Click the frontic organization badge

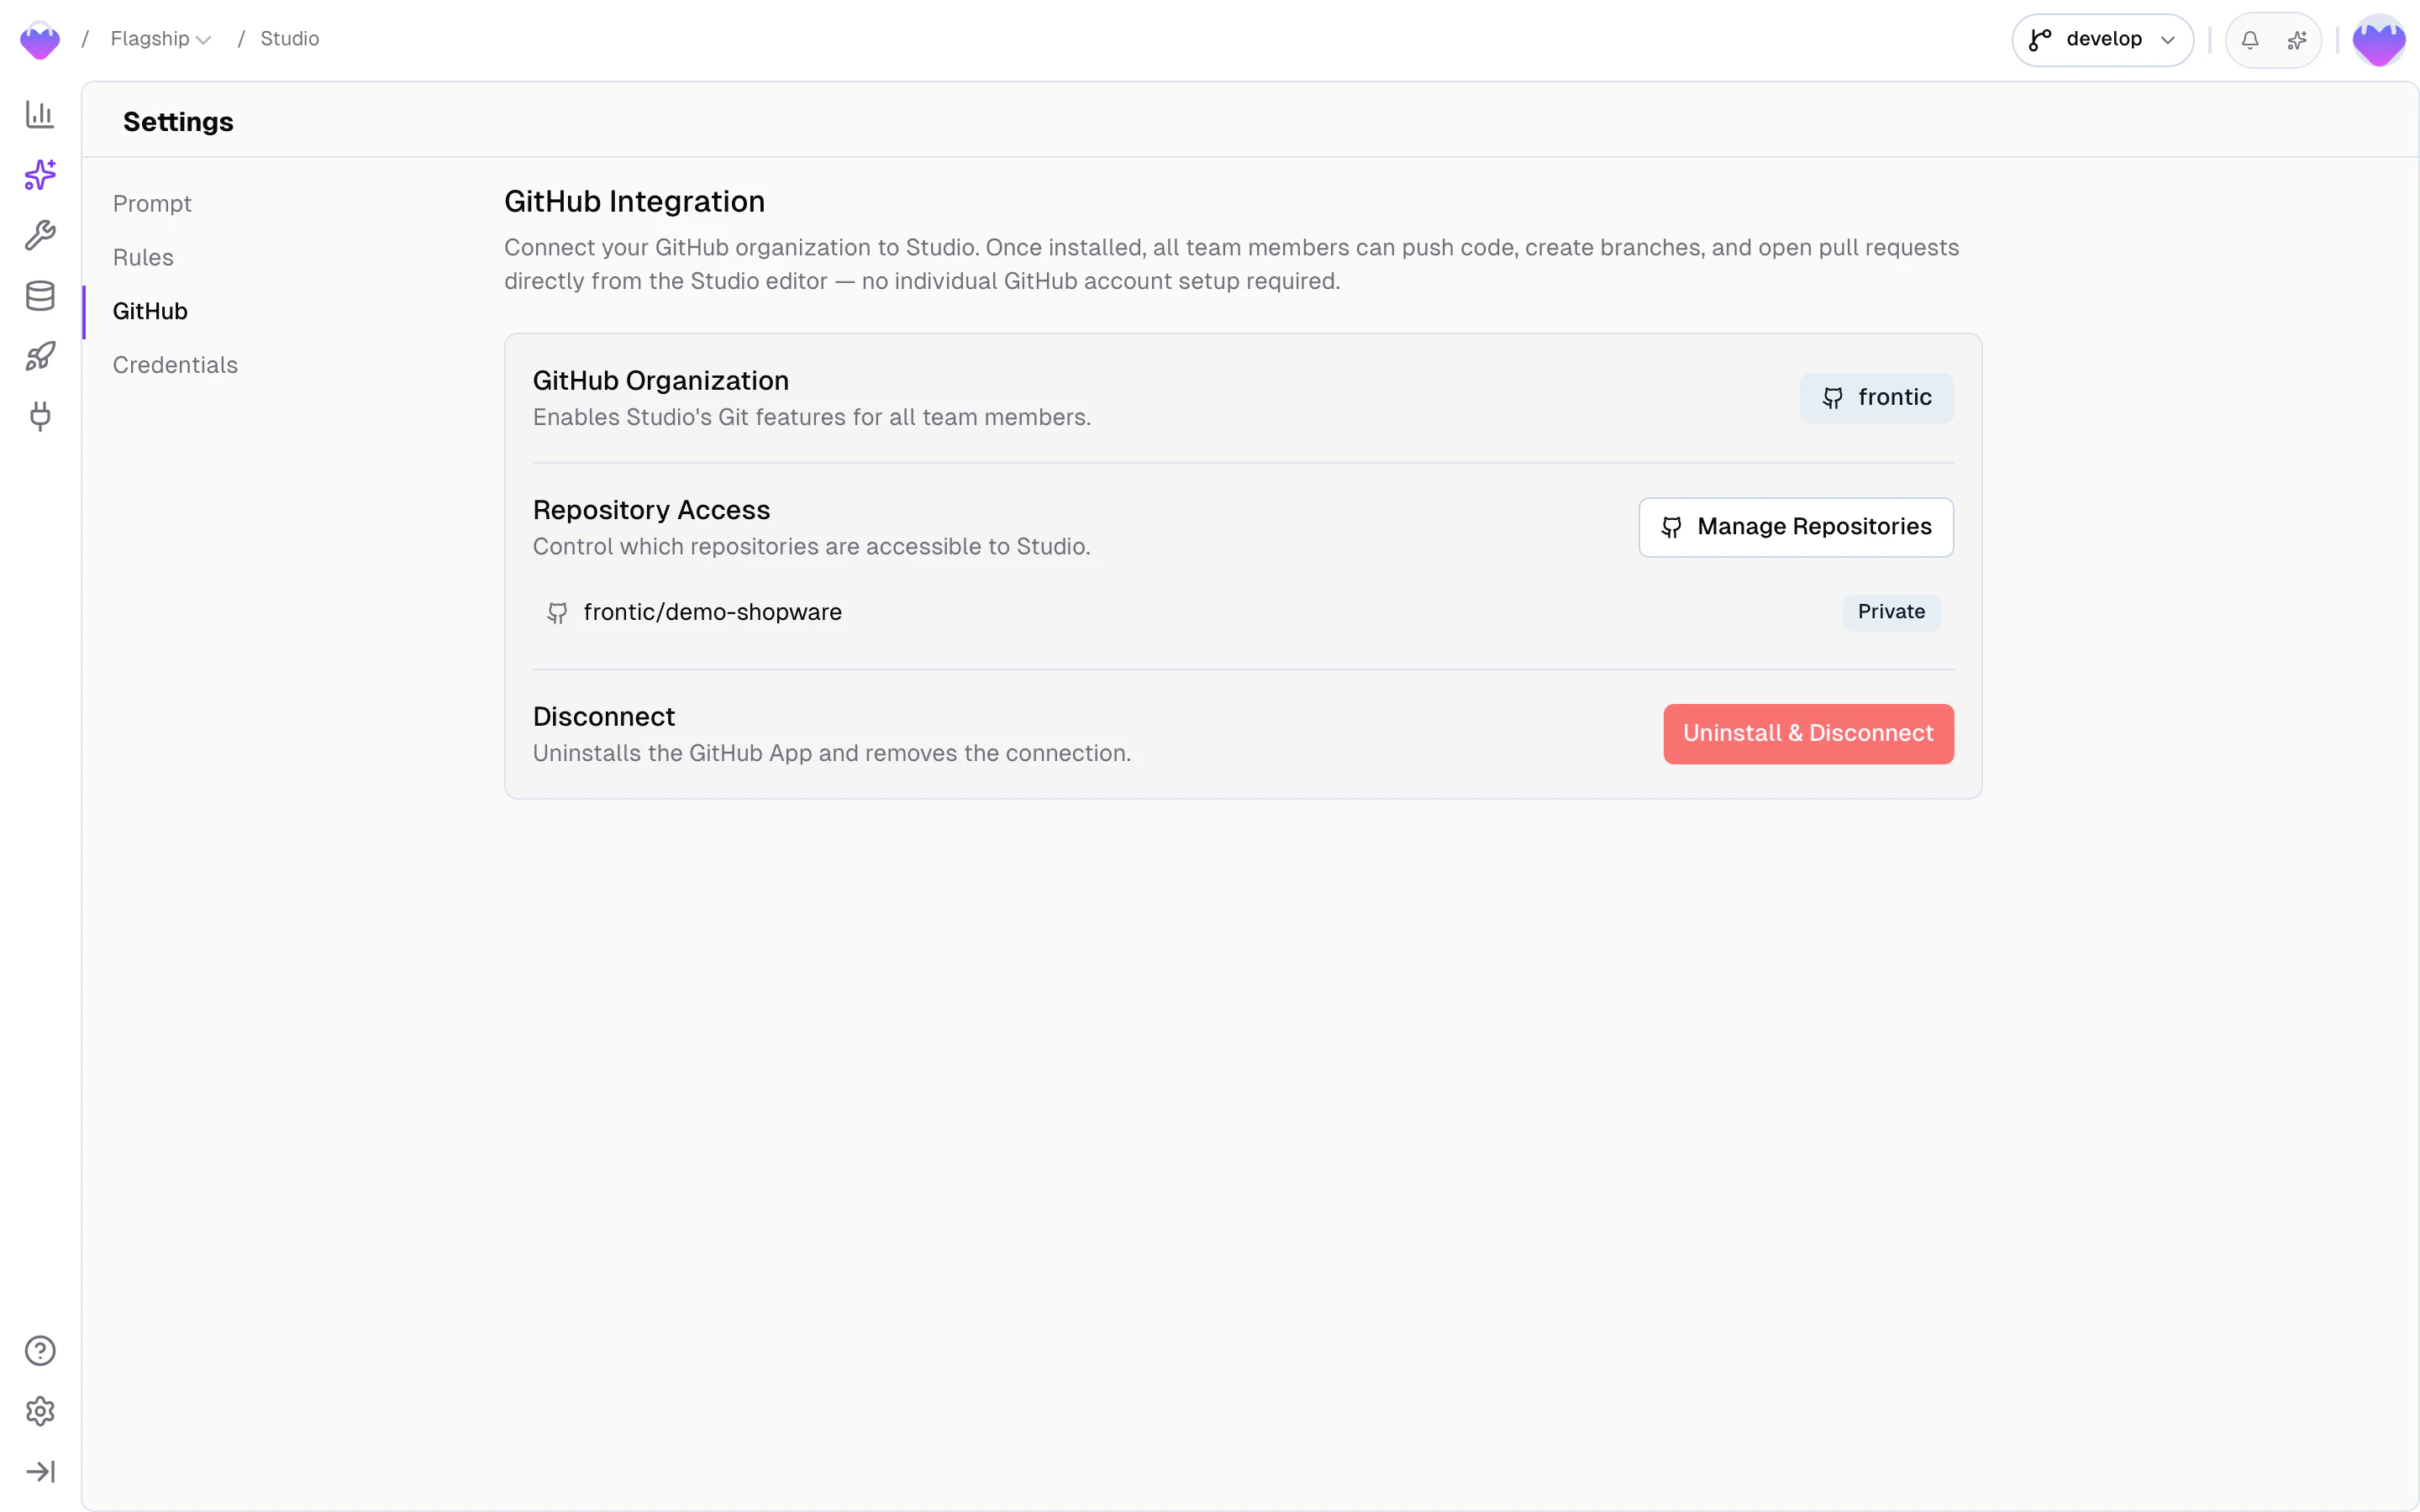1876,398
